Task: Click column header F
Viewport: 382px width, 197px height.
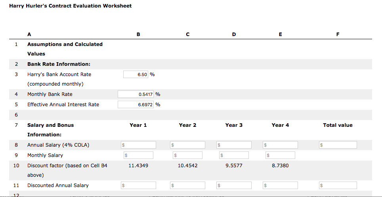Action: [x=338, y=34]
